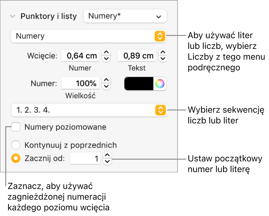Click the Punktory i listy heading
269x216 pixels.
[49, 16]
